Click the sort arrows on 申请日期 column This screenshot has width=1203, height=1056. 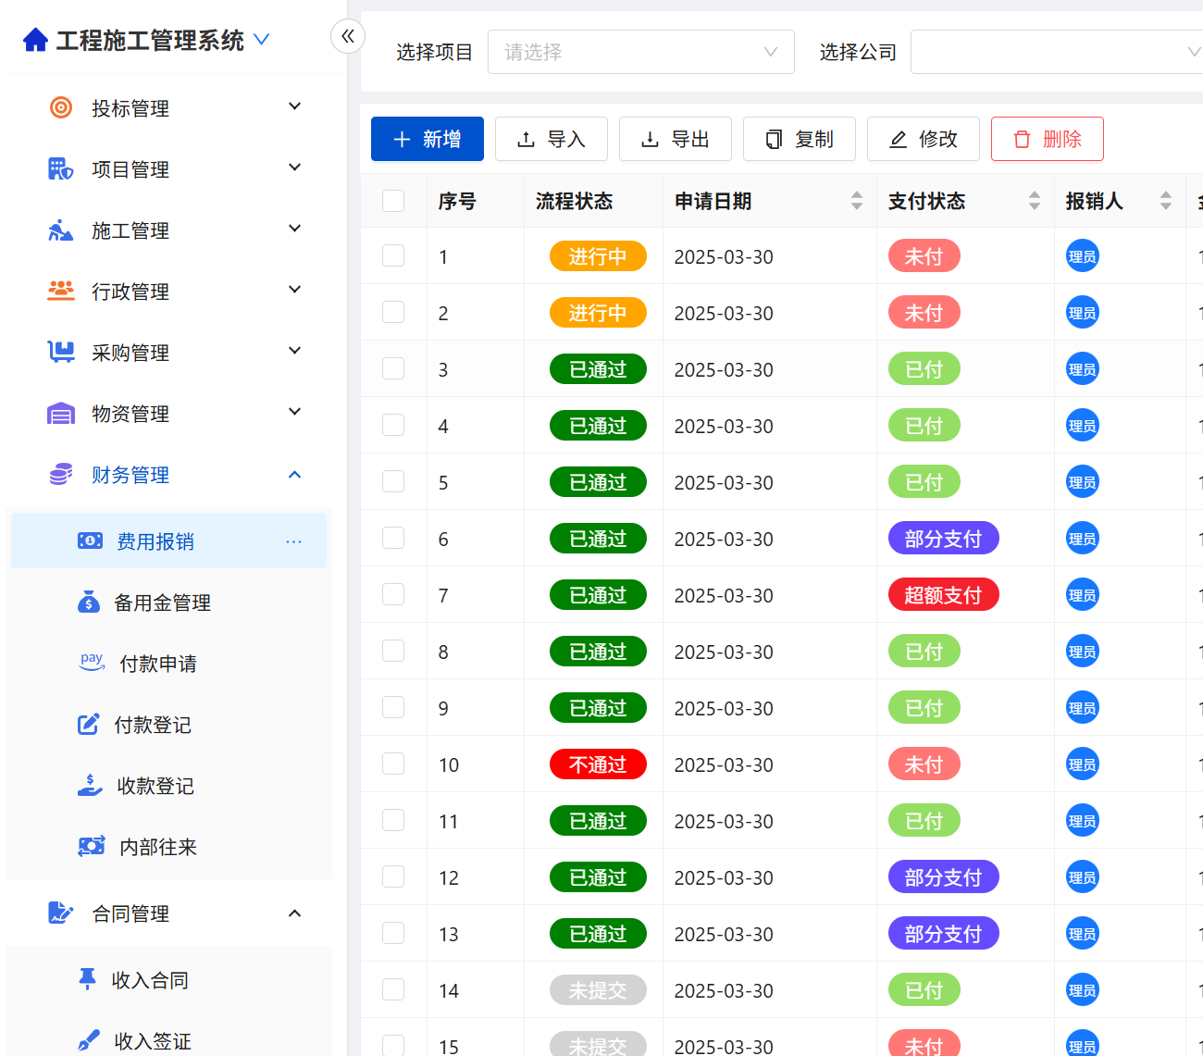click(x=857, y=201)
